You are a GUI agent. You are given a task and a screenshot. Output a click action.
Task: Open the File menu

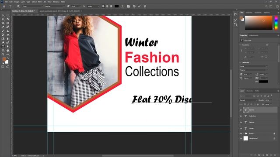[6, 2]
